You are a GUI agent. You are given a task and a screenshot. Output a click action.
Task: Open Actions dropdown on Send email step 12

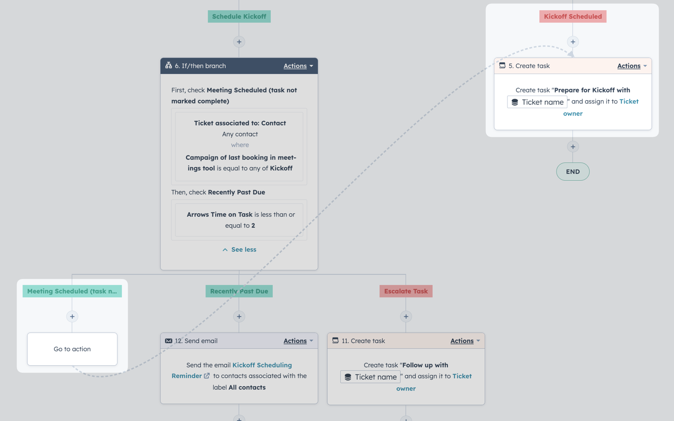[298, 341]
